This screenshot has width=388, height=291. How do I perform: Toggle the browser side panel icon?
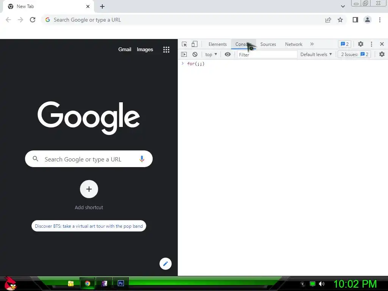pos(355,20)
